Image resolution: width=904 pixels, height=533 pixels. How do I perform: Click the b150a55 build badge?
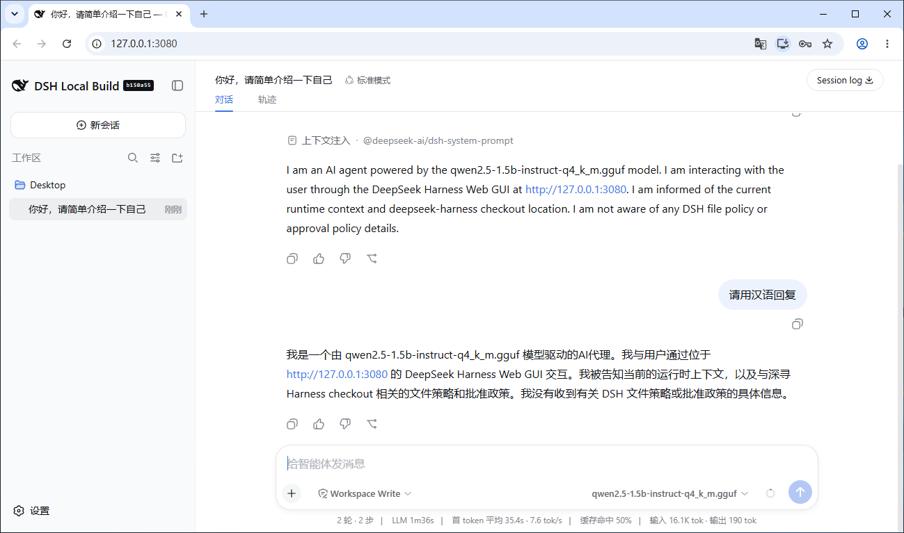[x=138, y=85]
